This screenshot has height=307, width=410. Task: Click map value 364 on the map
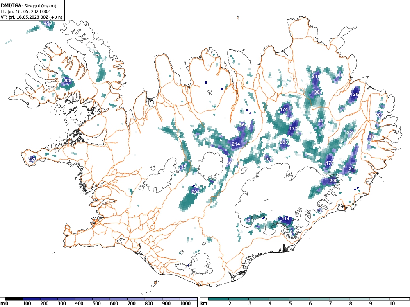click(x=243, y=125)
